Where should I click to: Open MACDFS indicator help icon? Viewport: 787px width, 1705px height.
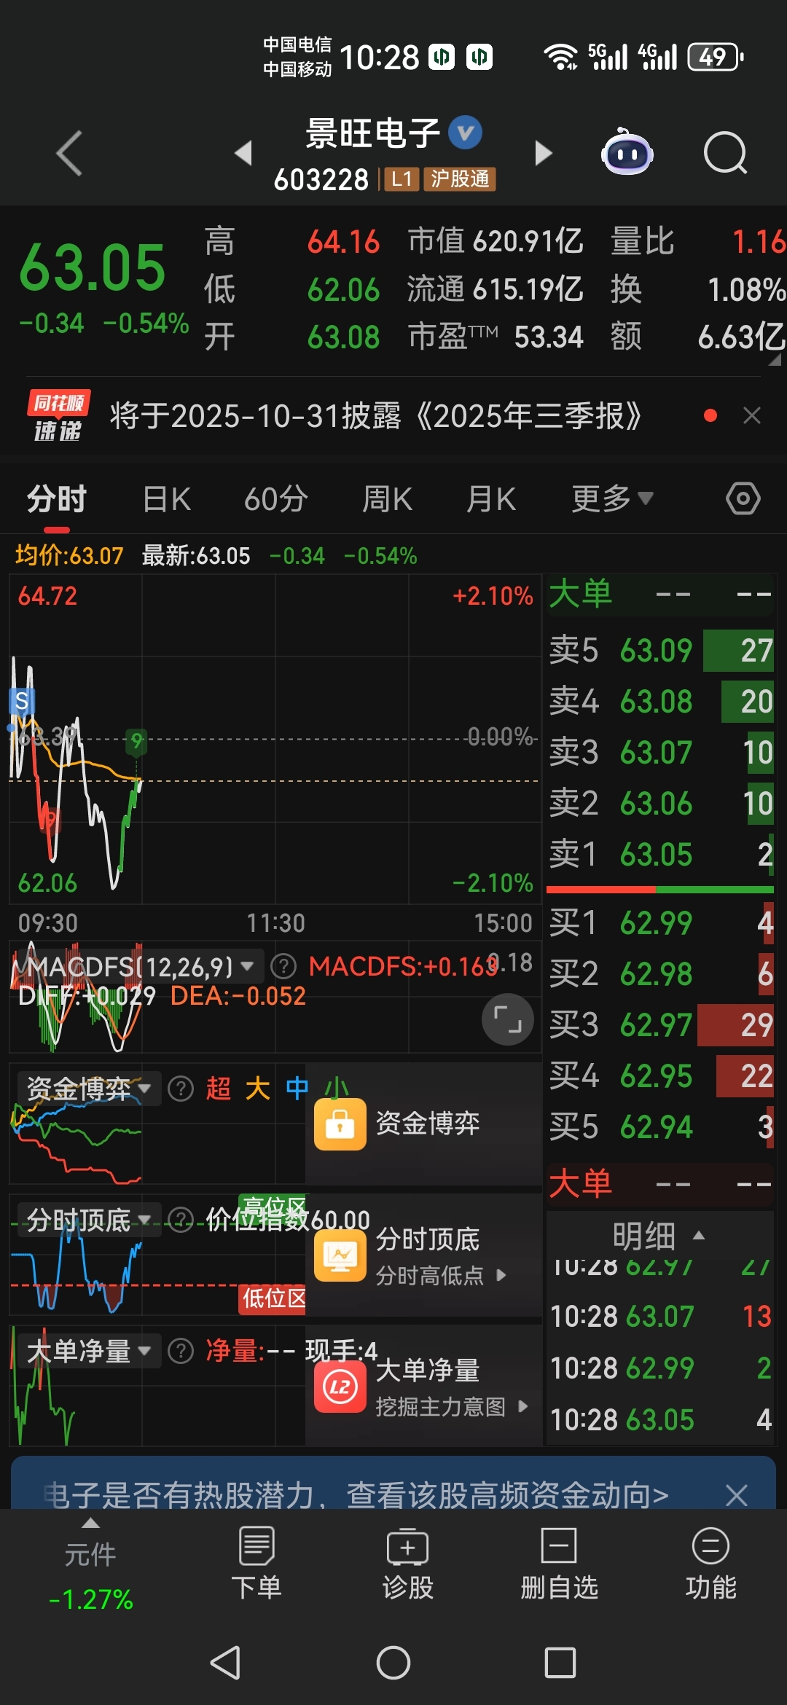click(x=283, y=967)
